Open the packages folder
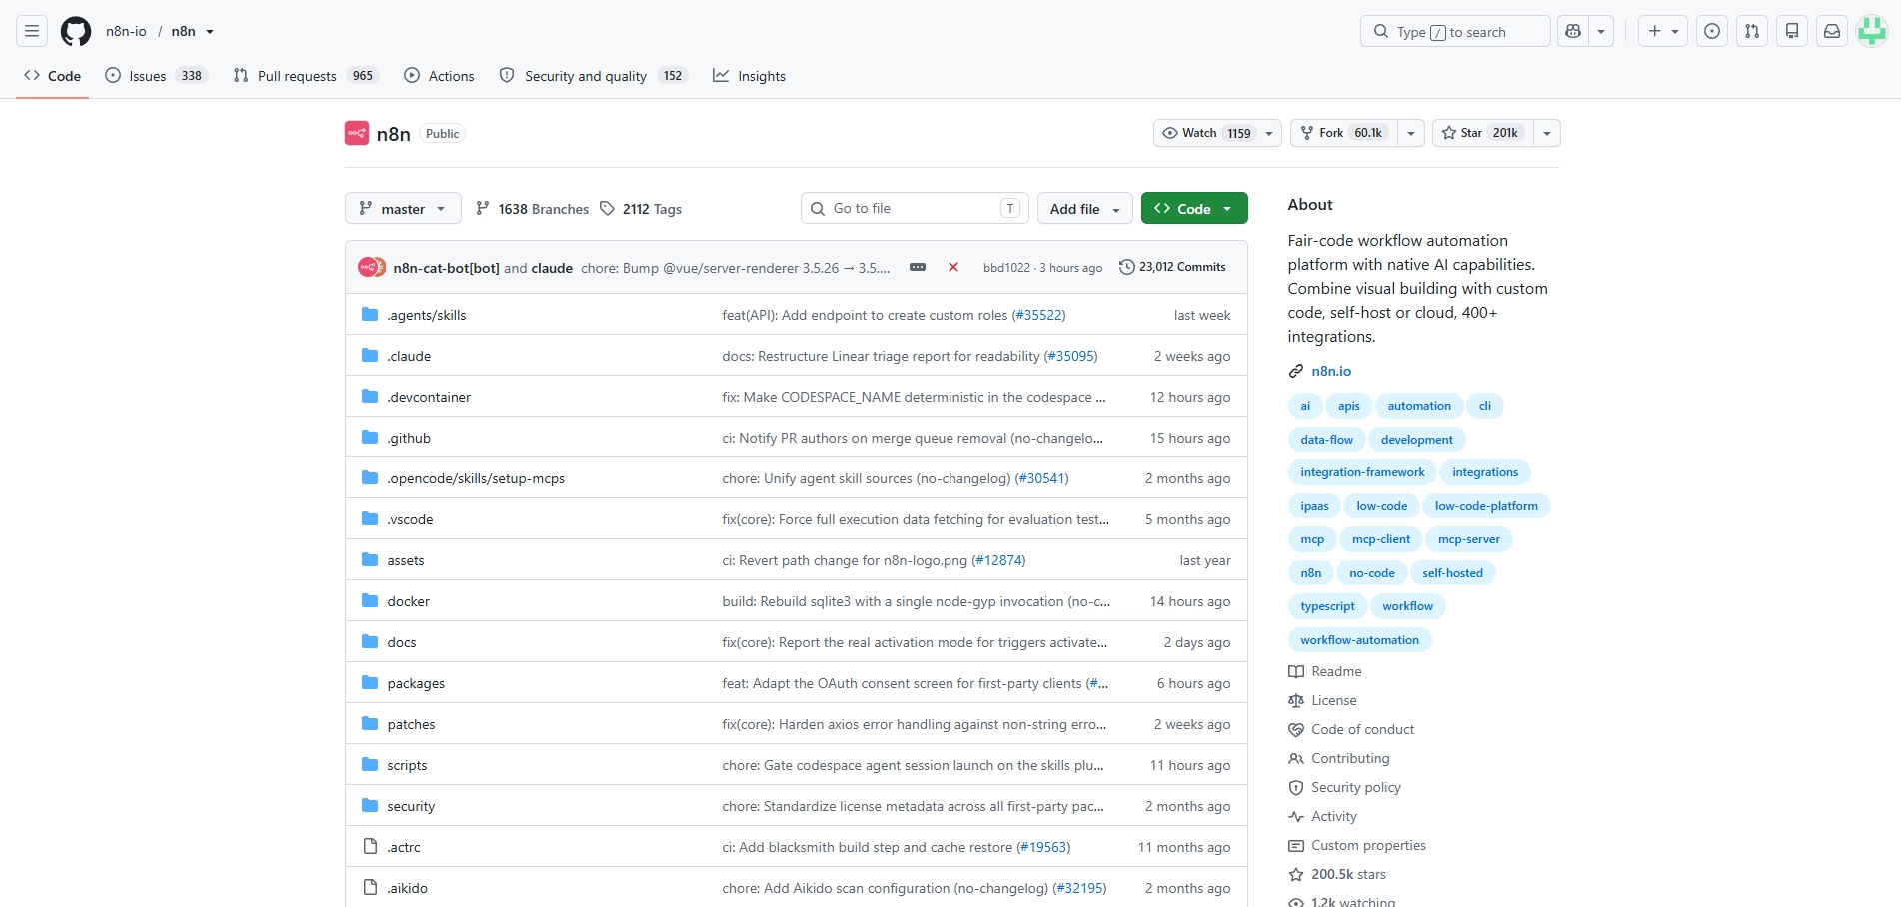The height and width of the screenshot is (907, 1901). click(416, 683)
